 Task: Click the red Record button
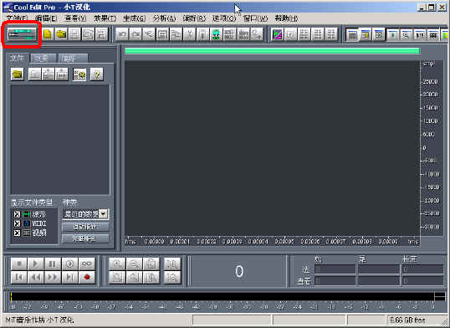tap(87, 277)
